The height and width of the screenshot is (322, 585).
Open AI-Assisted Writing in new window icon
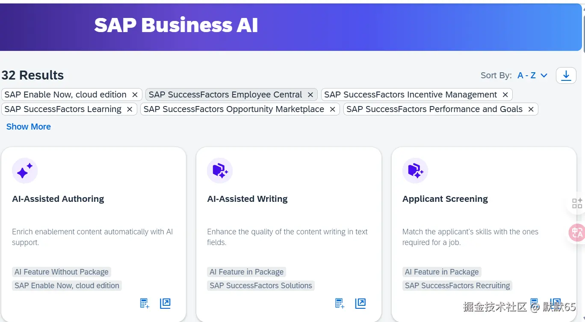point(360,304)
